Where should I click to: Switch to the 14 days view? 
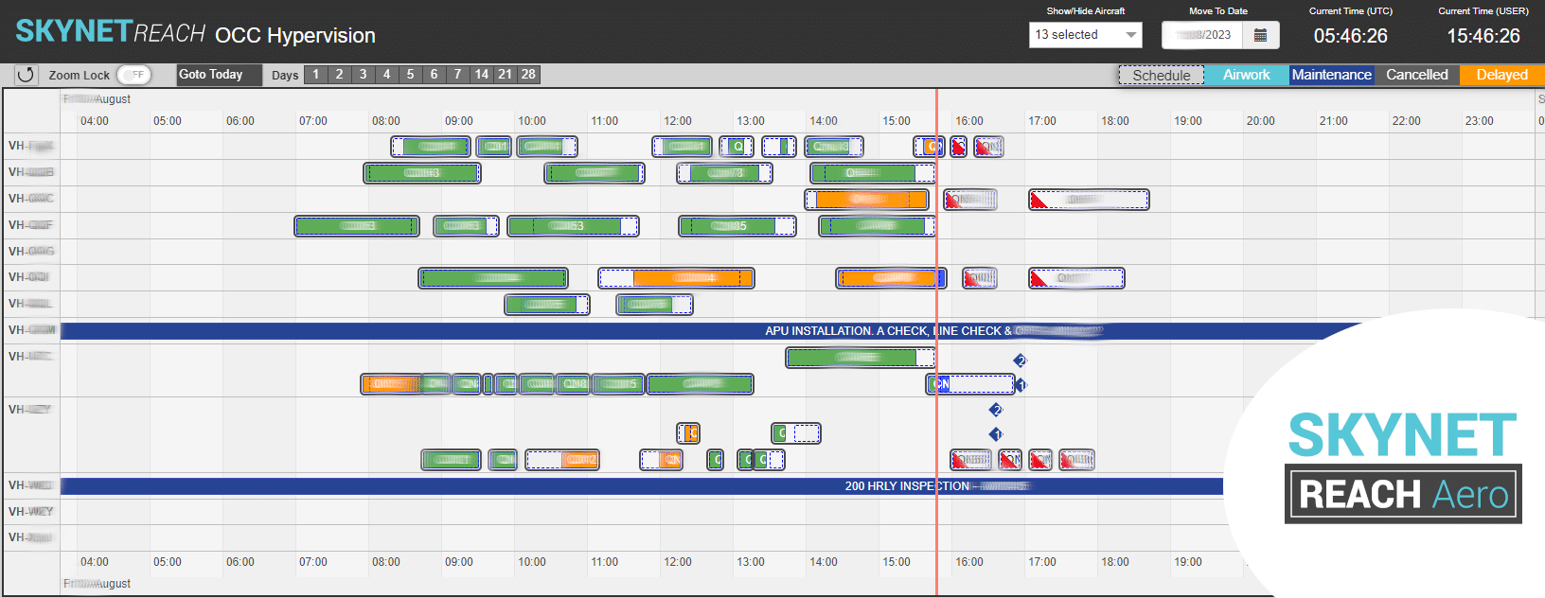coord(482,75)
